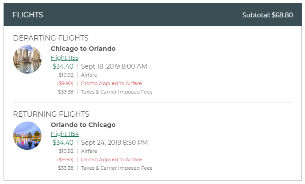Viewport: 305px width, 184px height.
Task: Click departing flight Promo Applied to Airfare
Action: coord(111,83)
